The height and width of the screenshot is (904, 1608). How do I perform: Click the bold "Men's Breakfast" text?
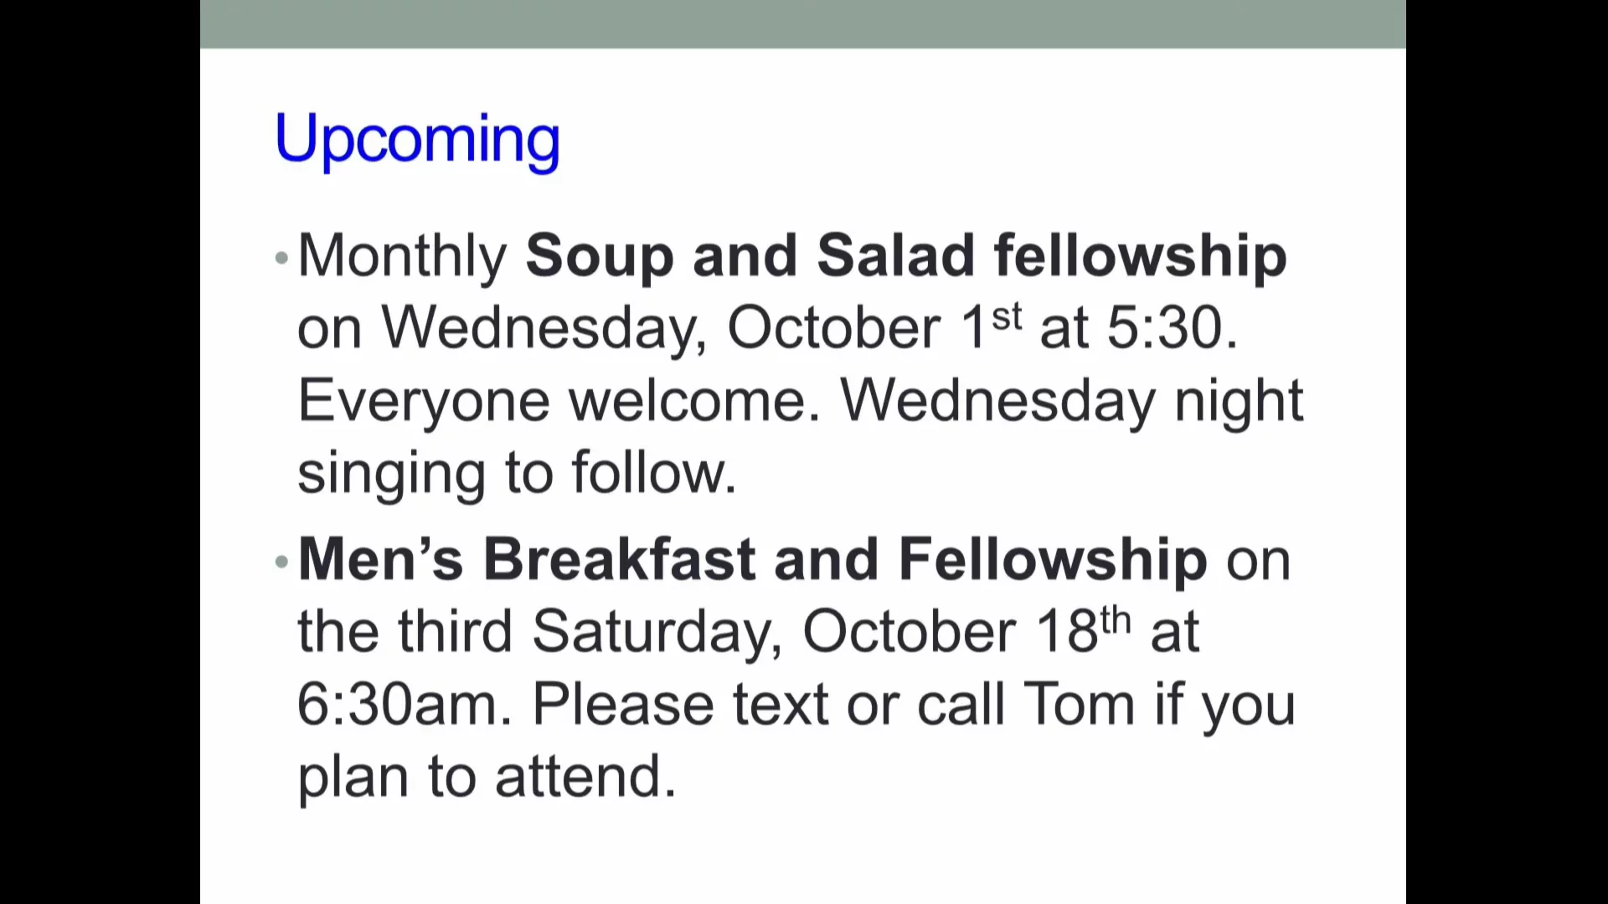tap(526, 559)
